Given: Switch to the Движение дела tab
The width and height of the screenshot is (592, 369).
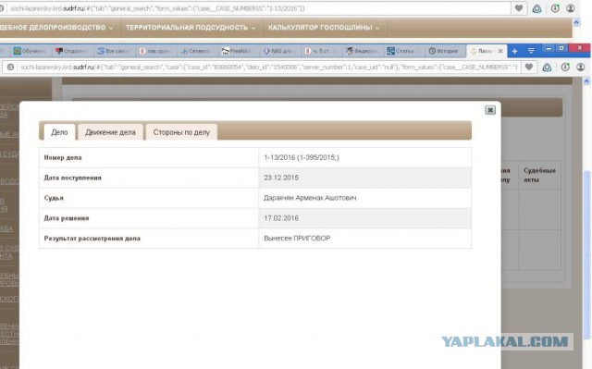Looking at the screenshot, I should click(x=110, y=132).
